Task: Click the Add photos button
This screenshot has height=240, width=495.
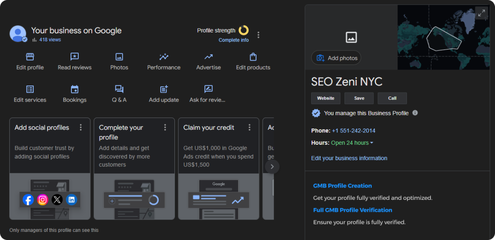Action: tap(336, 58)
